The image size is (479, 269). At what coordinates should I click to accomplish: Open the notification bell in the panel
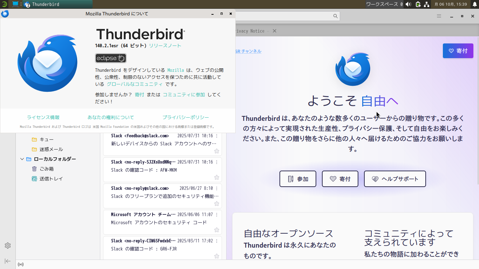pos(474,4)
